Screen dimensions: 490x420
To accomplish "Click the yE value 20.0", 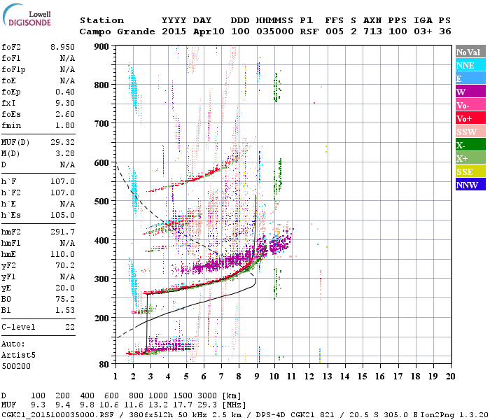I will pos(65,288).
